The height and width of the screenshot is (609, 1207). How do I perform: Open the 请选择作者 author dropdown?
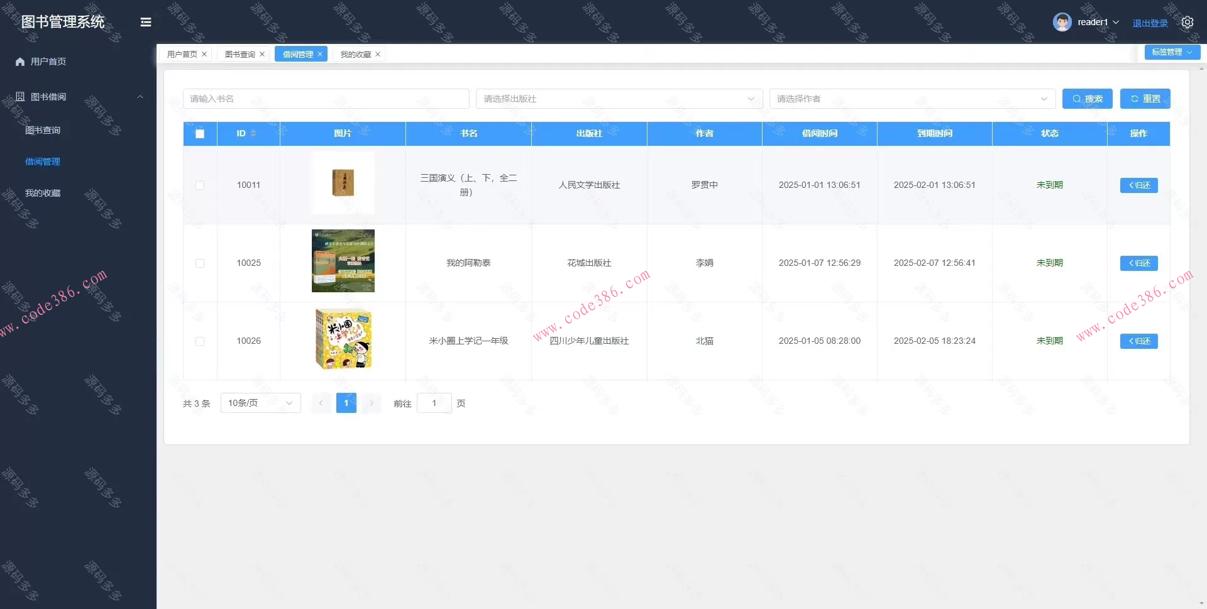[x=912, y=99]
